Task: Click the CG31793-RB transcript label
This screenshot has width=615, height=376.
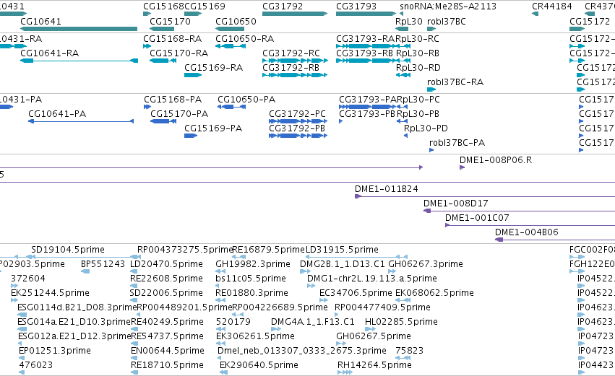Action: 364,53
